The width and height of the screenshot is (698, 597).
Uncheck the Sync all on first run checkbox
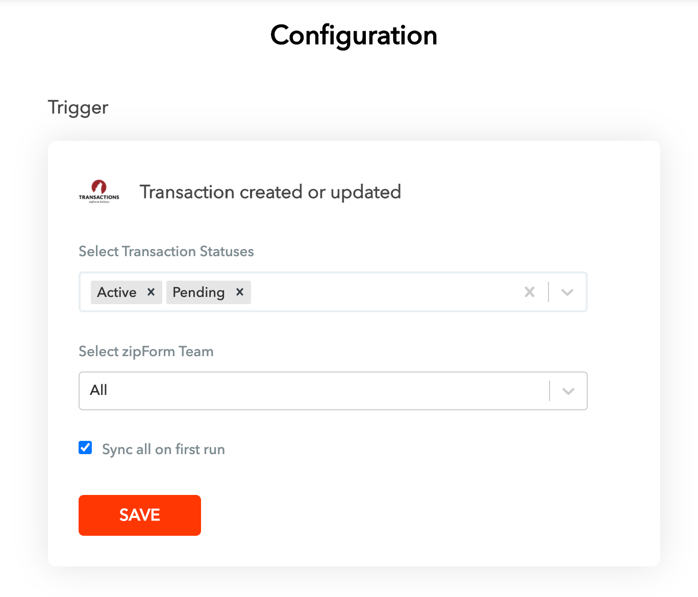[x=85, y=448]
